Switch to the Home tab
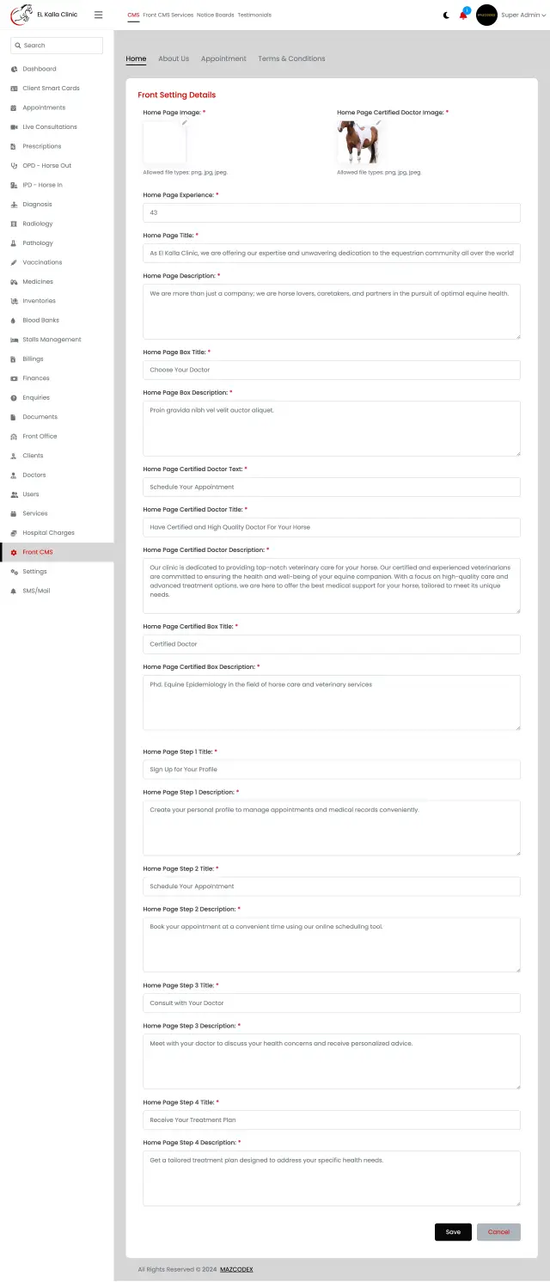Image resolution: width=550 pixels, height=1282 pixels. click(x=136, y=58)
